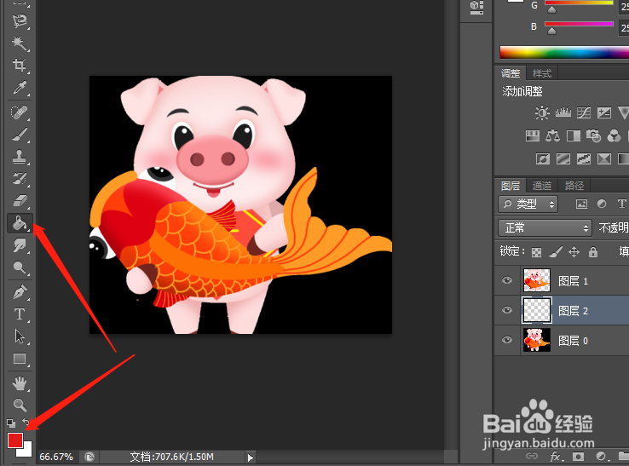629x466 pixels.
Task: Toggle lock position icon
Action: [574, 252]
